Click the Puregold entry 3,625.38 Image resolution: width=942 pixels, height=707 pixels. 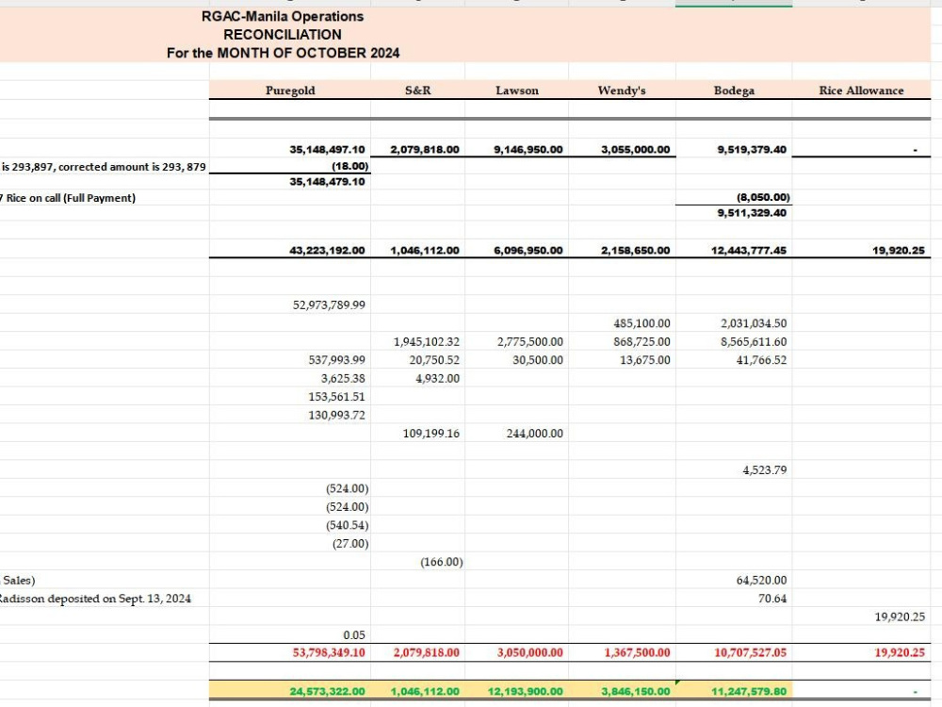point(343,379)
